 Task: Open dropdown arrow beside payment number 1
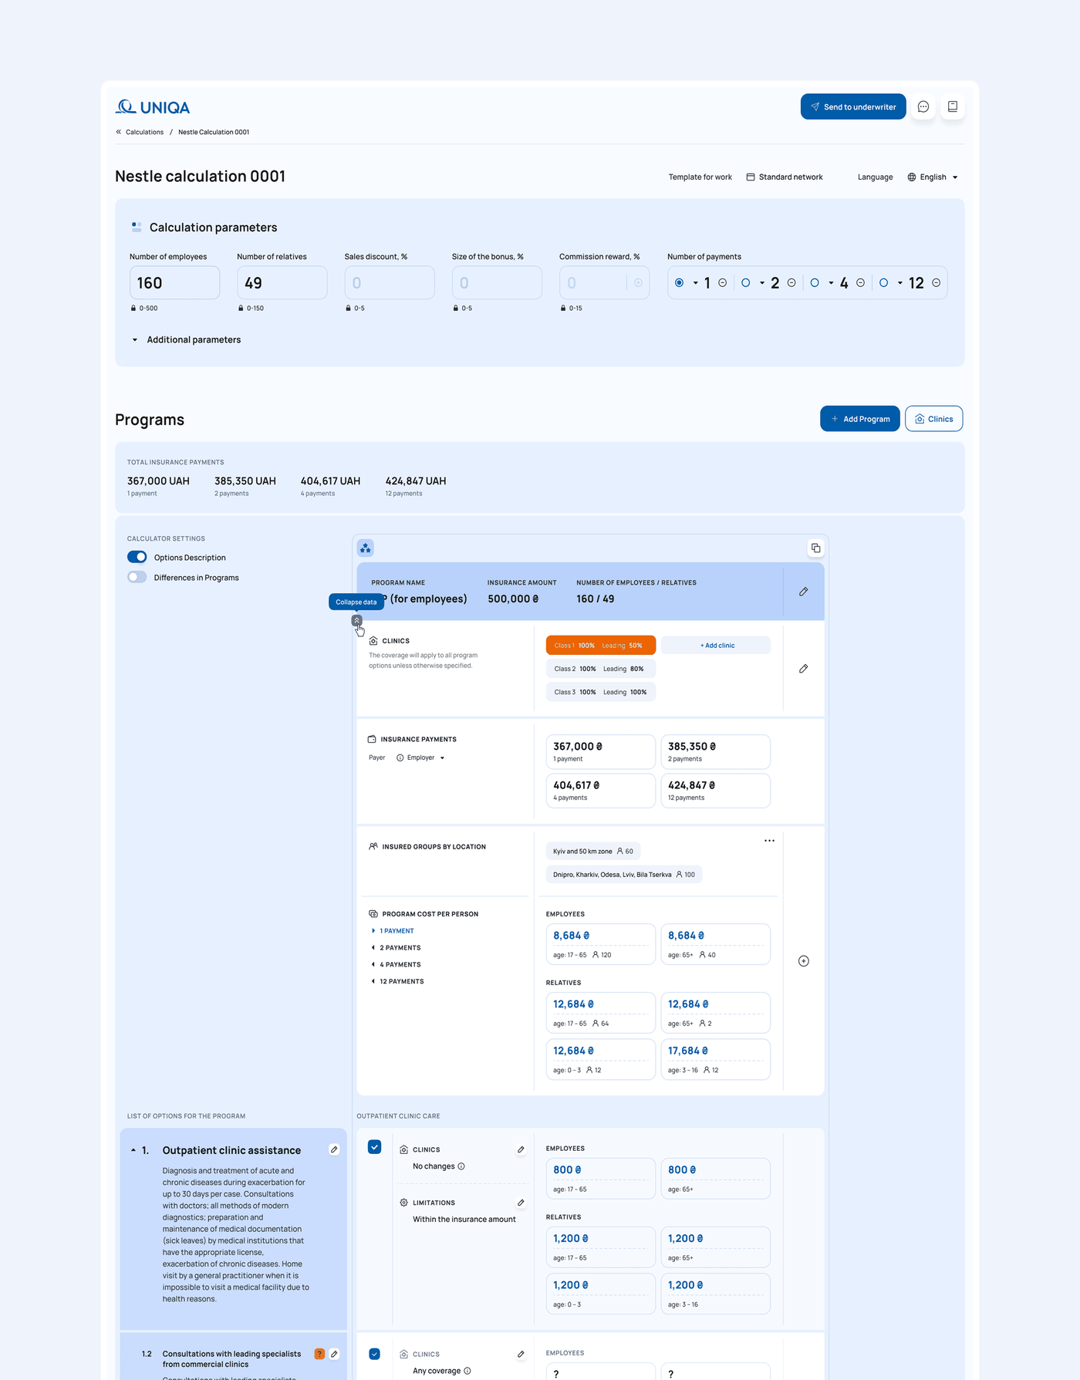tap(695, 283)
